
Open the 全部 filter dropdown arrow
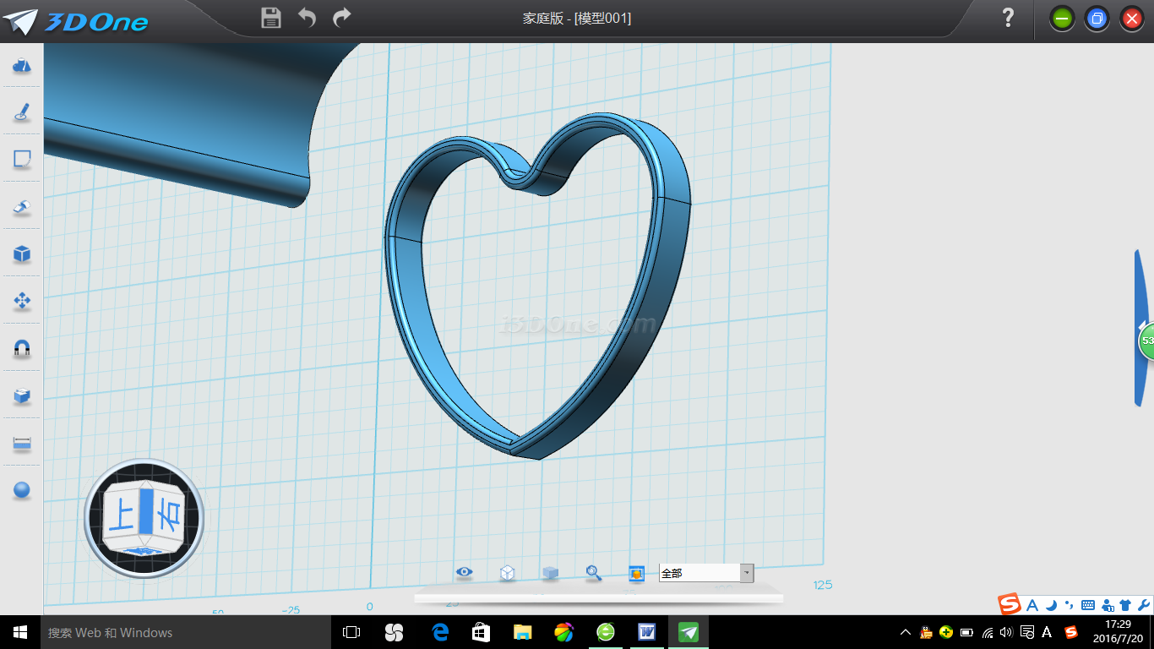(746, 573)
